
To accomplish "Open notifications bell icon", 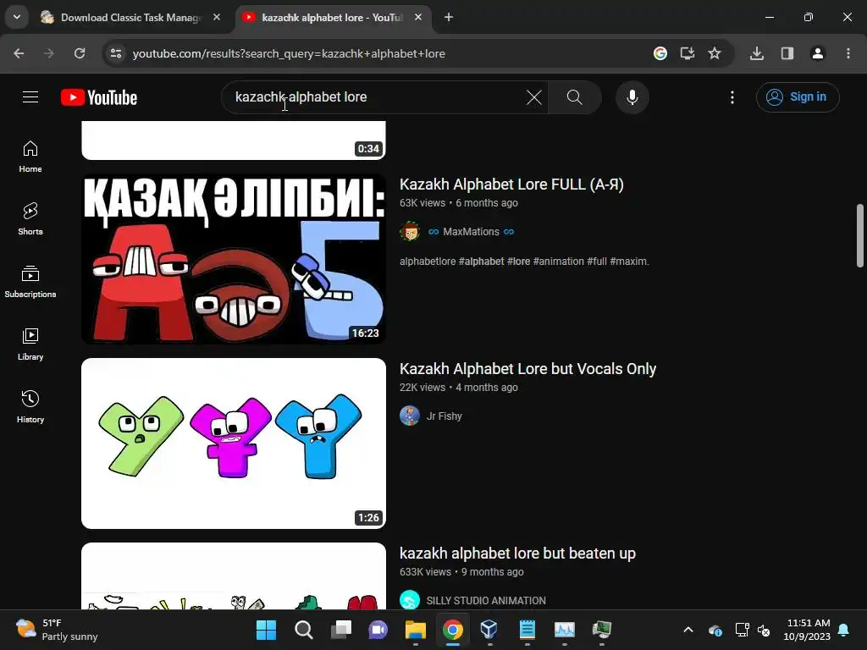I will (844, 630).
